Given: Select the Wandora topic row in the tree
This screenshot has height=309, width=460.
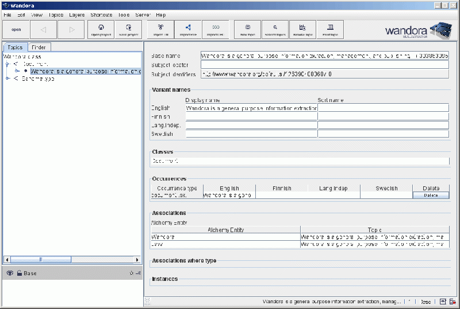Looking at the screenshot, I should tap(86, 71).
